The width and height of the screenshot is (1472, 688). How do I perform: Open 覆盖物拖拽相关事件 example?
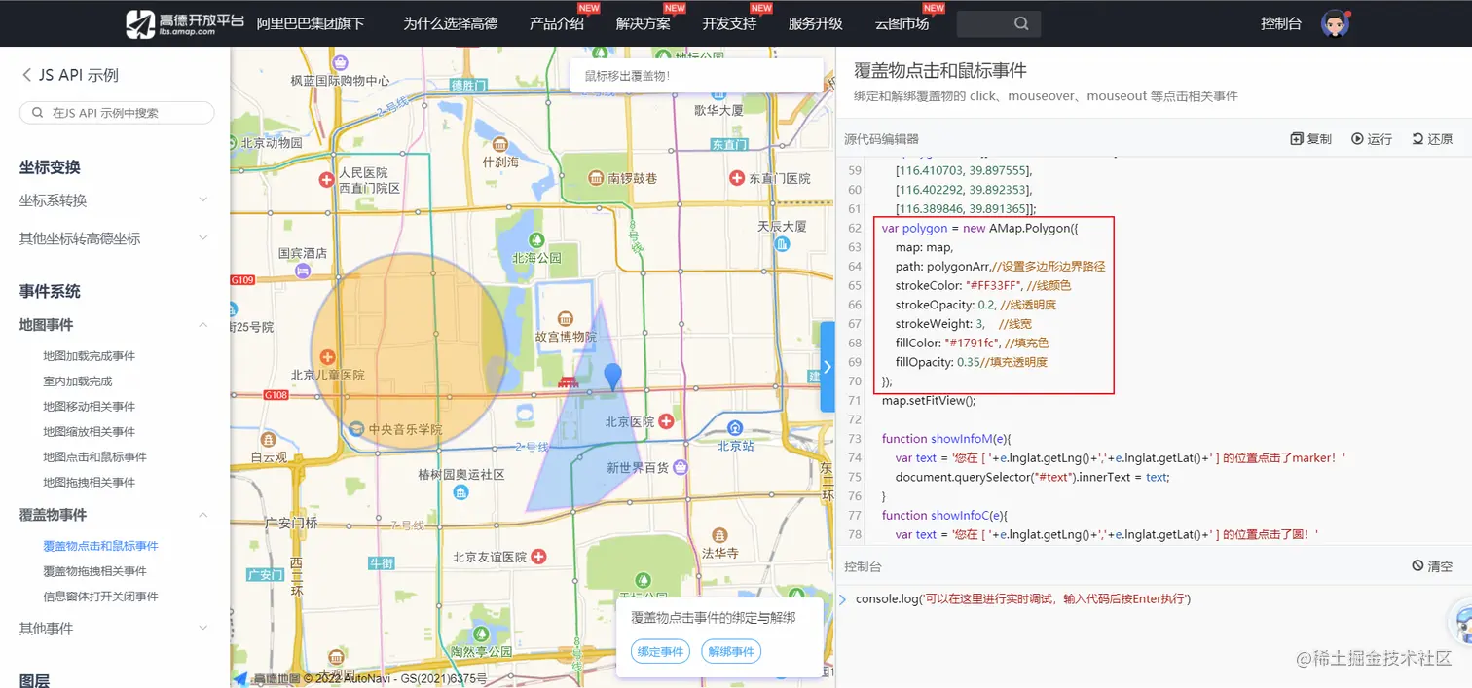tap(95, 571)
